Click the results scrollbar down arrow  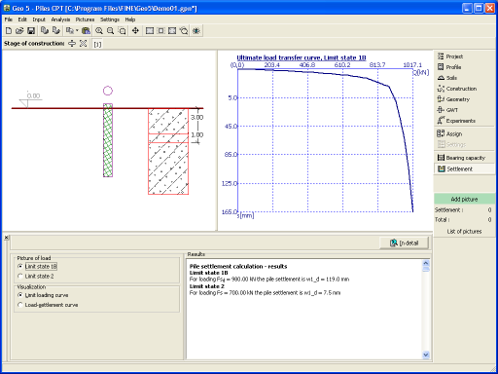coord(426,355)
